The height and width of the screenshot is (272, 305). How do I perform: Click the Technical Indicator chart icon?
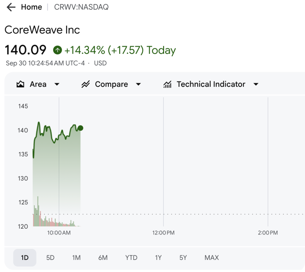point(167,84)
